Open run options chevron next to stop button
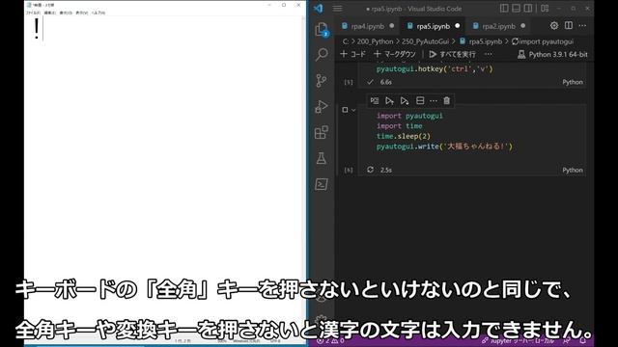The height and width of the screenshot is (347, 618). (353, 110)
